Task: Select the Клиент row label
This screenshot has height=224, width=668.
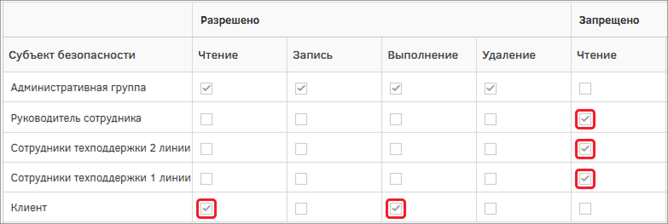Action: click(29, 208)
